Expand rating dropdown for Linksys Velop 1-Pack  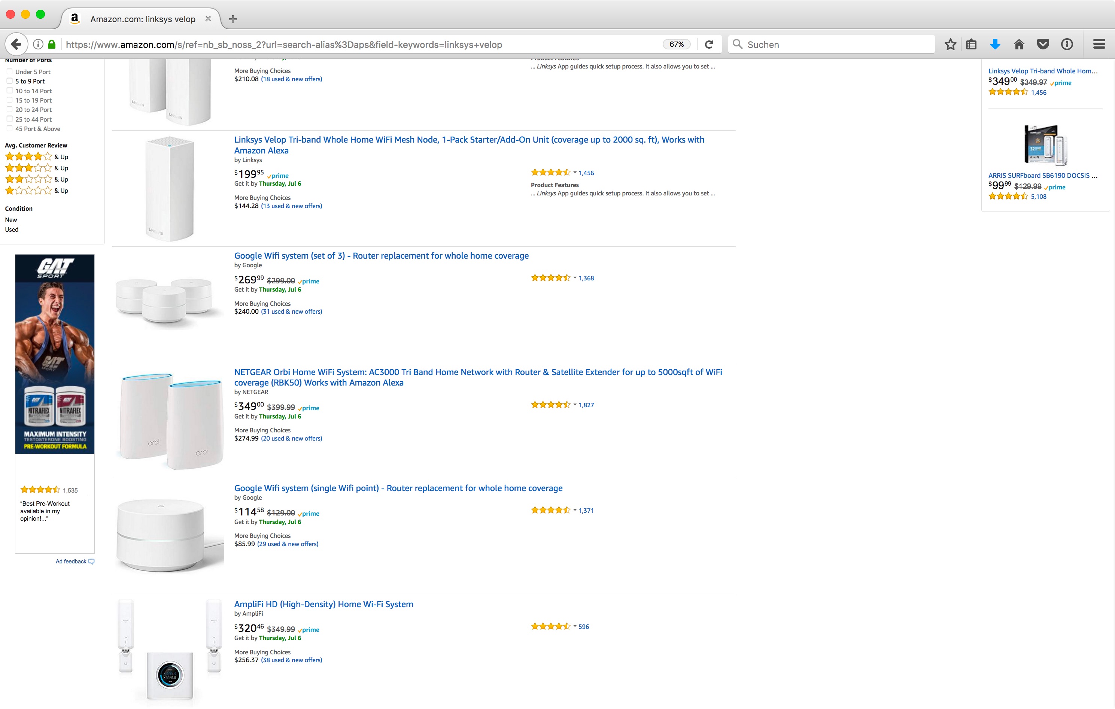[575, 173]
